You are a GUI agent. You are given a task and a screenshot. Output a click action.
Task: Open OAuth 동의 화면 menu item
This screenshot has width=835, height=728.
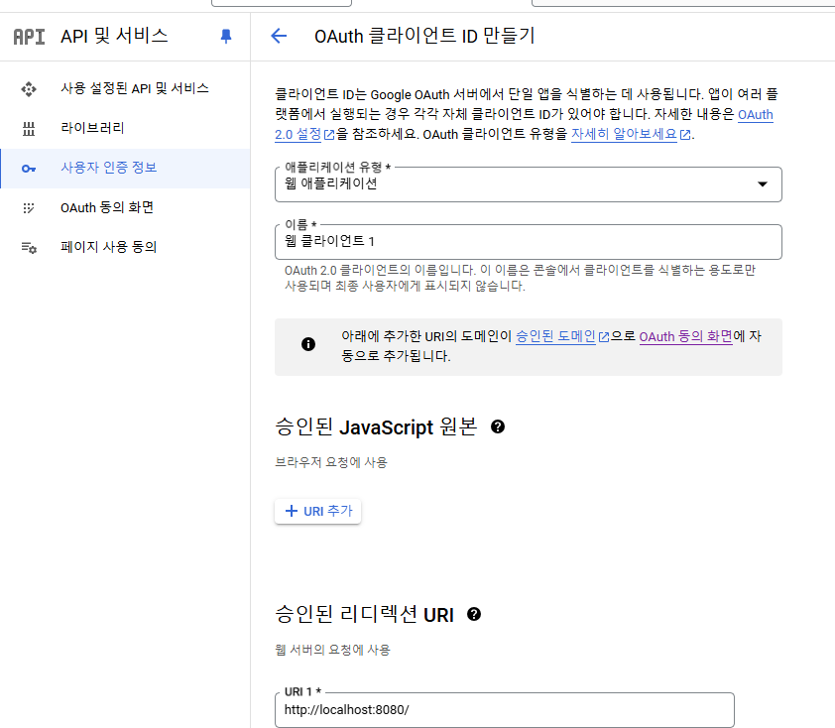[125, 207]
